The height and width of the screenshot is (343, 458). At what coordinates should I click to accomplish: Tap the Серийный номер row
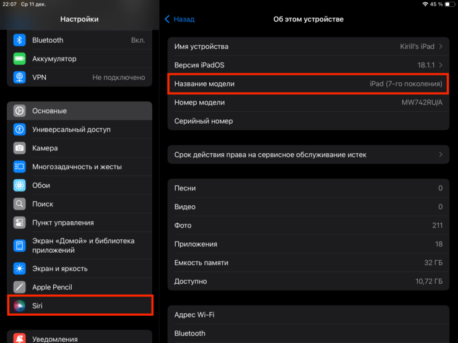coord(308,121)
